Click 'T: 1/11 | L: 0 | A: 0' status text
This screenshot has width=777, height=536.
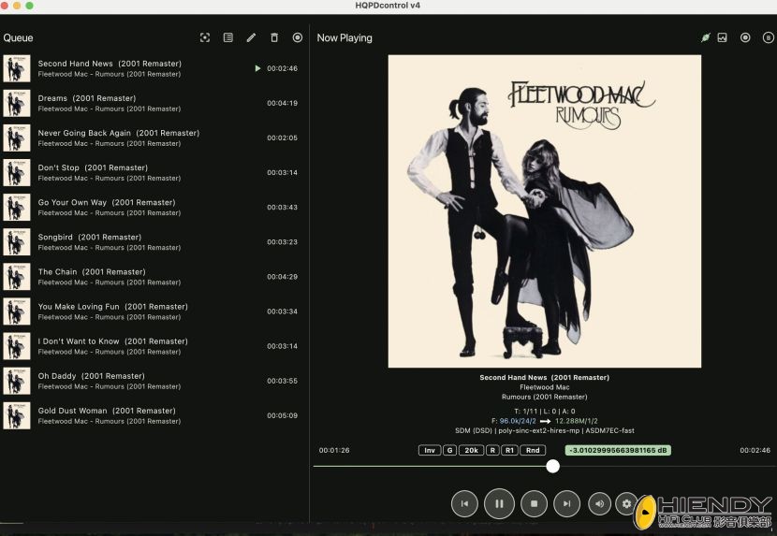click(x=545, y=412)
